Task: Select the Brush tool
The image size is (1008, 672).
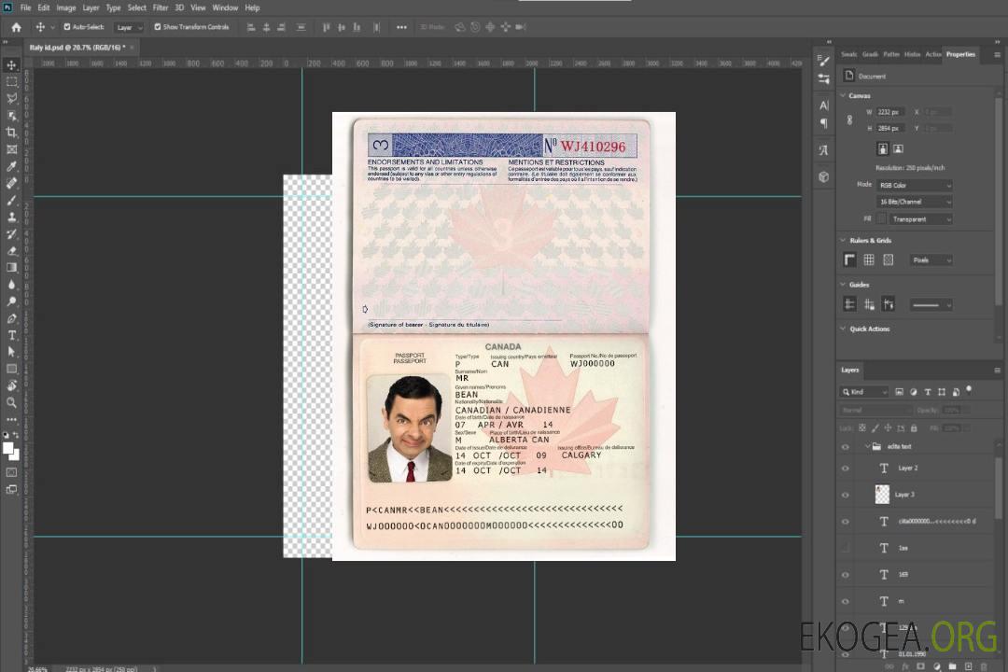Action: (x=11, y=200)
